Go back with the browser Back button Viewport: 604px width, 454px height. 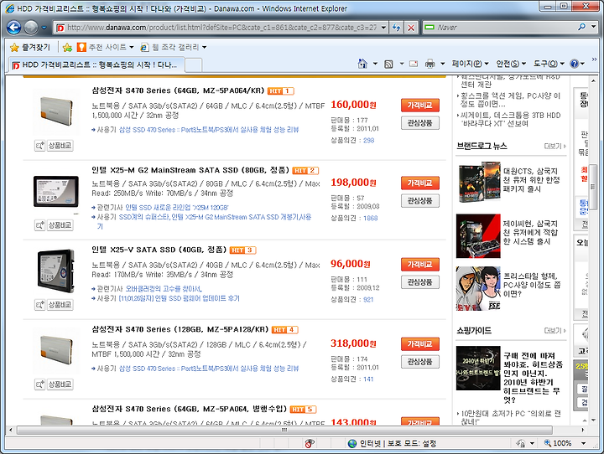click(x=14, y=28)
